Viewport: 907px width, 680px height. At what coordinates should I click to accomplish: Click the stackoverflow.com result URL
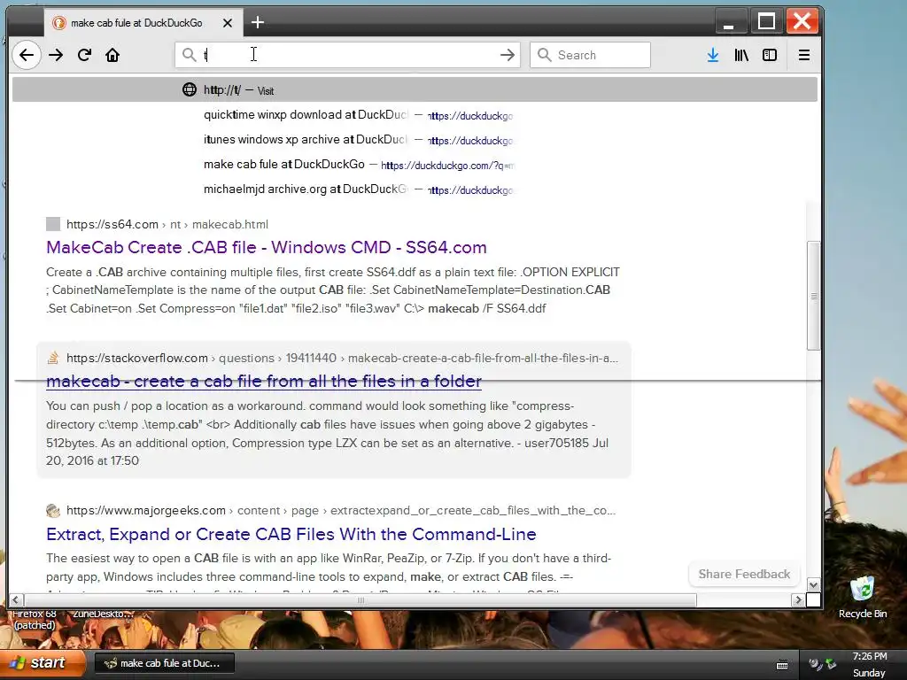click(x=342, y=358)
